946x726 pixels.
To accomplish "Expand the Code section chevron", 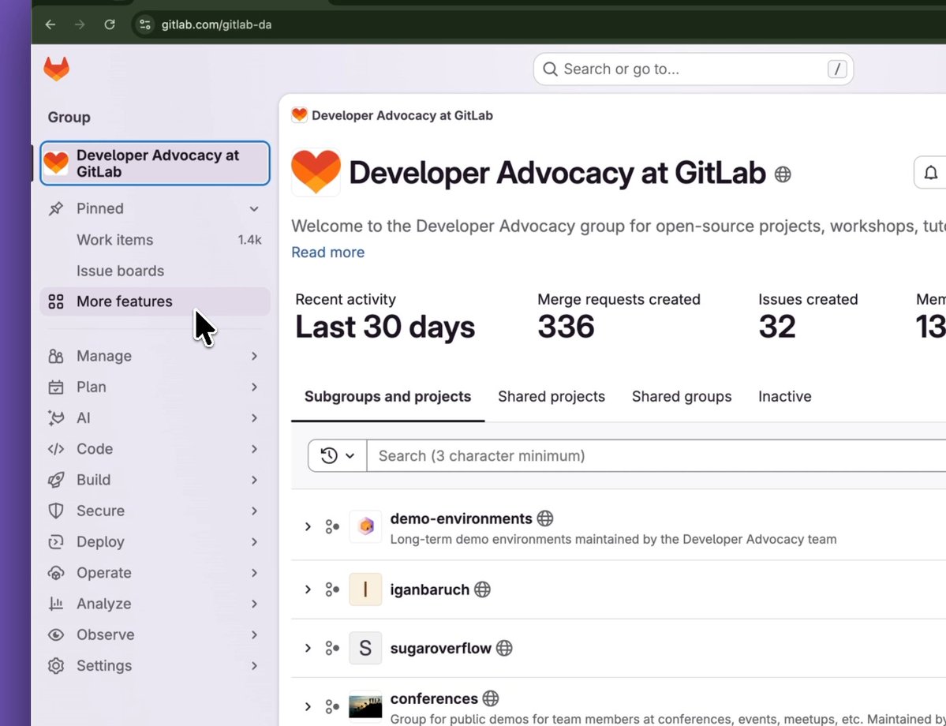I will click(x=254, y=449).
